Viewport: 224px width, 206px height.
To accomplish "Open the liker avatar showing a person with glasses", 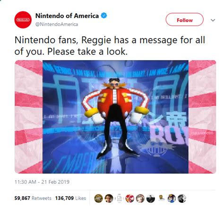I will tap(109, 198).
